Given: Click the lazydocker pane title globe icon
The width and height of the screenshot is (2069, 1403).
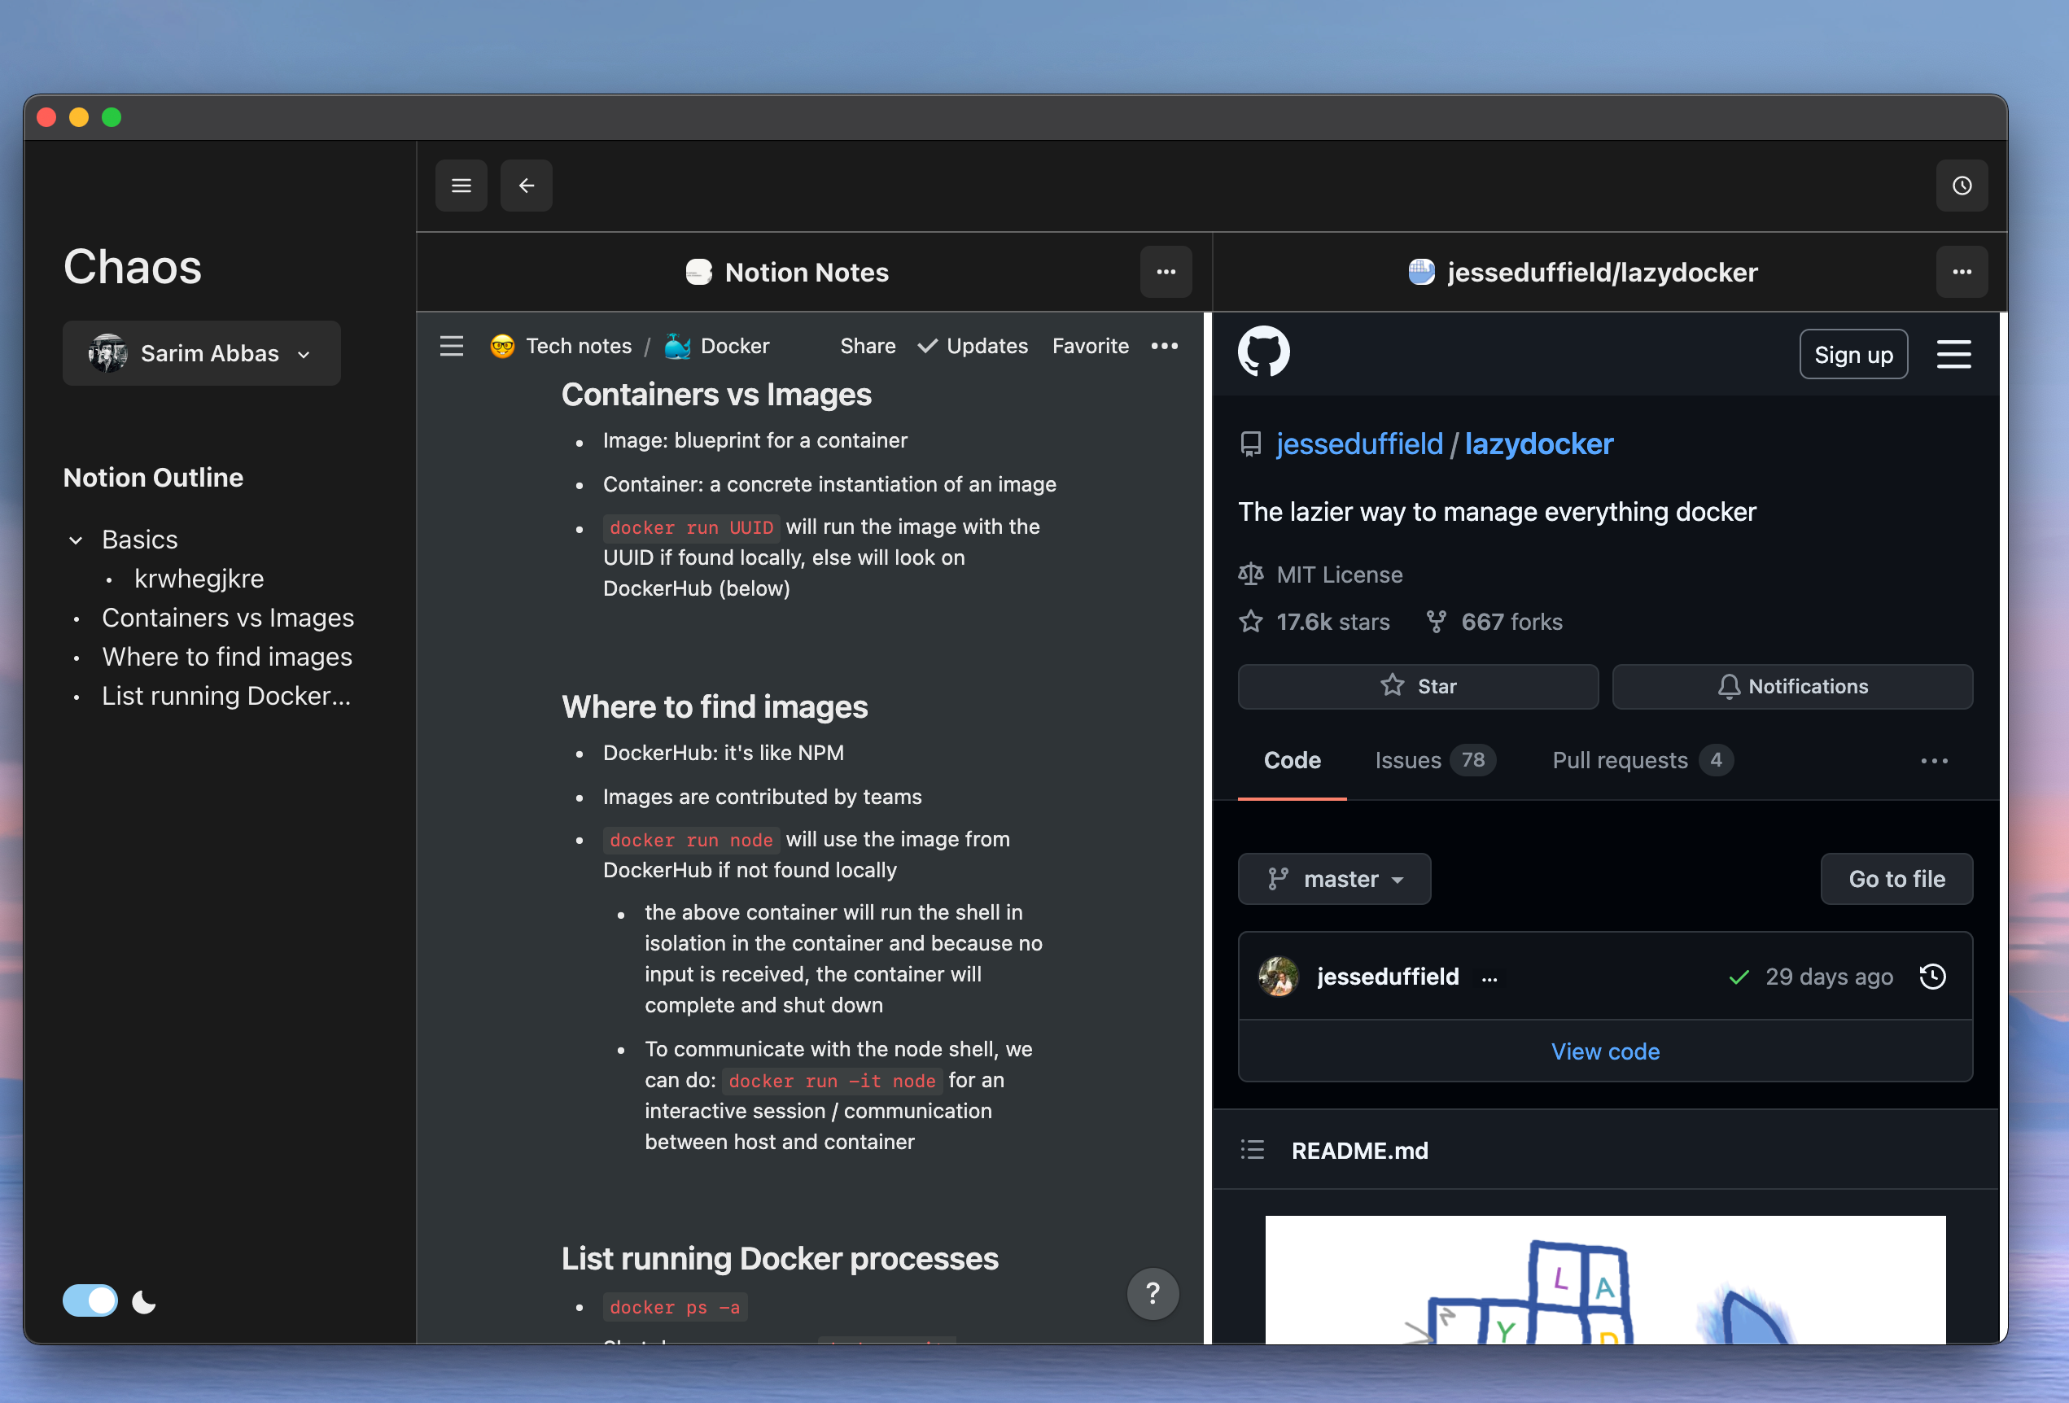Looking at the screenshot, I should tap(1422, 272).
